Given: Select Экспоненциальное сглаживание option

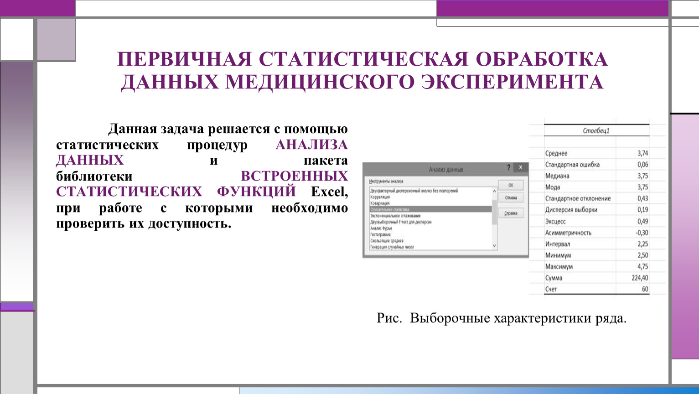Looking at the screenshot, I should [x=395, y=216].
